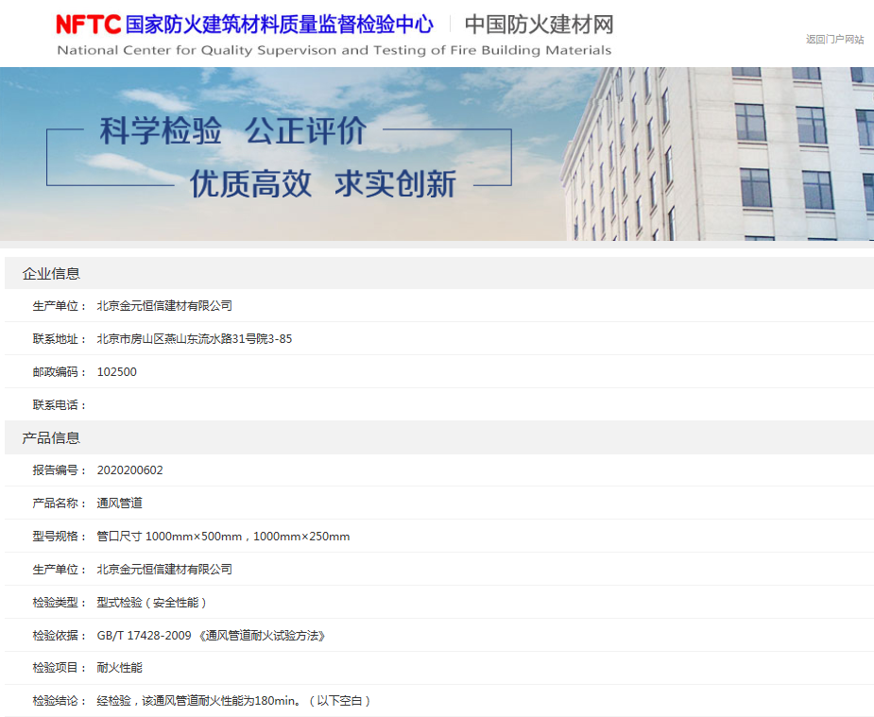Click the product name 通风管道
874x717 pixels.
[x=119, y=503]
